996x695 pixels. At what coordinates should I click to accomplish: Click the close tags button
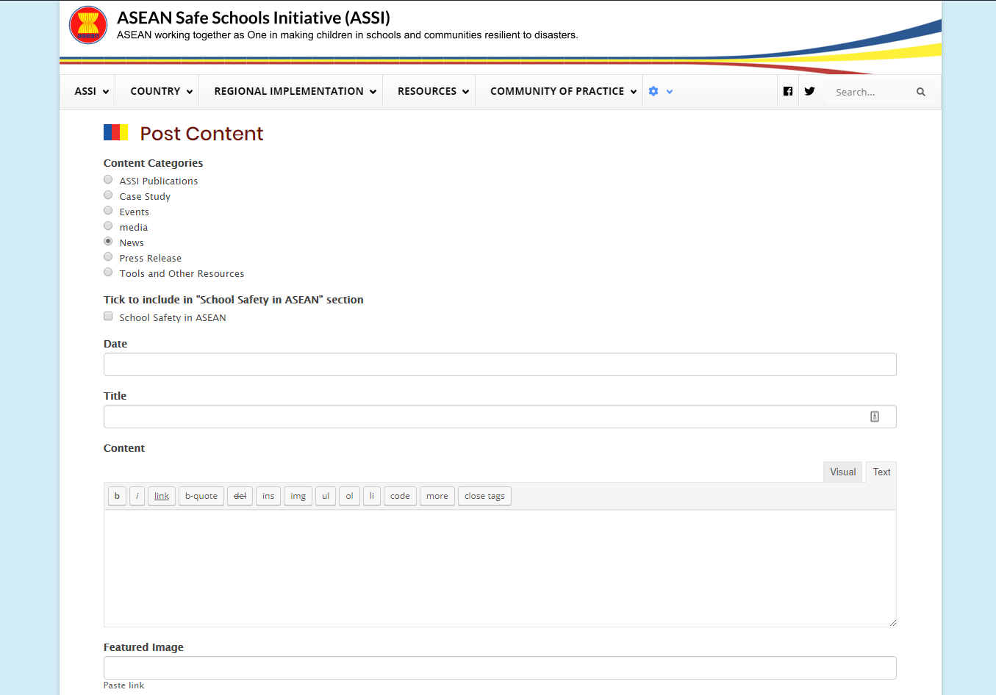pyautogui.click(x=484, y=496)
